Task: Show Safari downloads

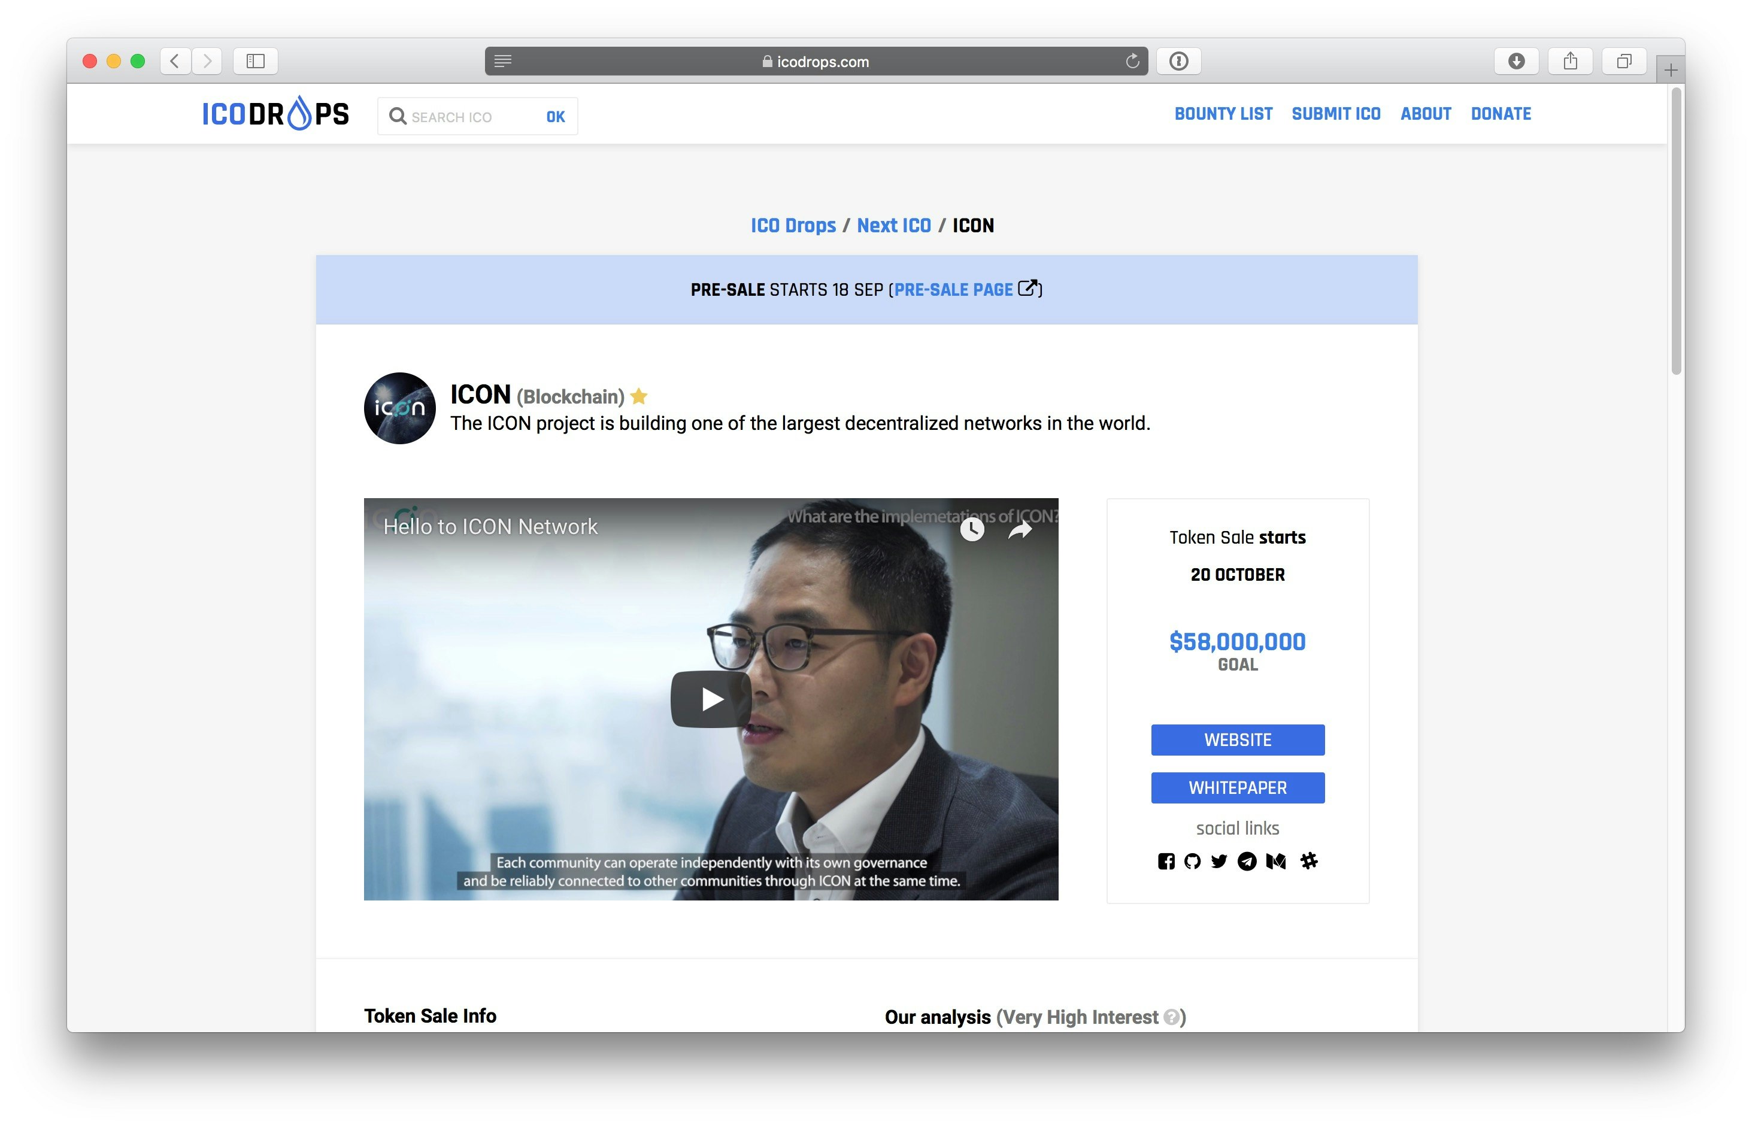Action: coord(1517,61)
